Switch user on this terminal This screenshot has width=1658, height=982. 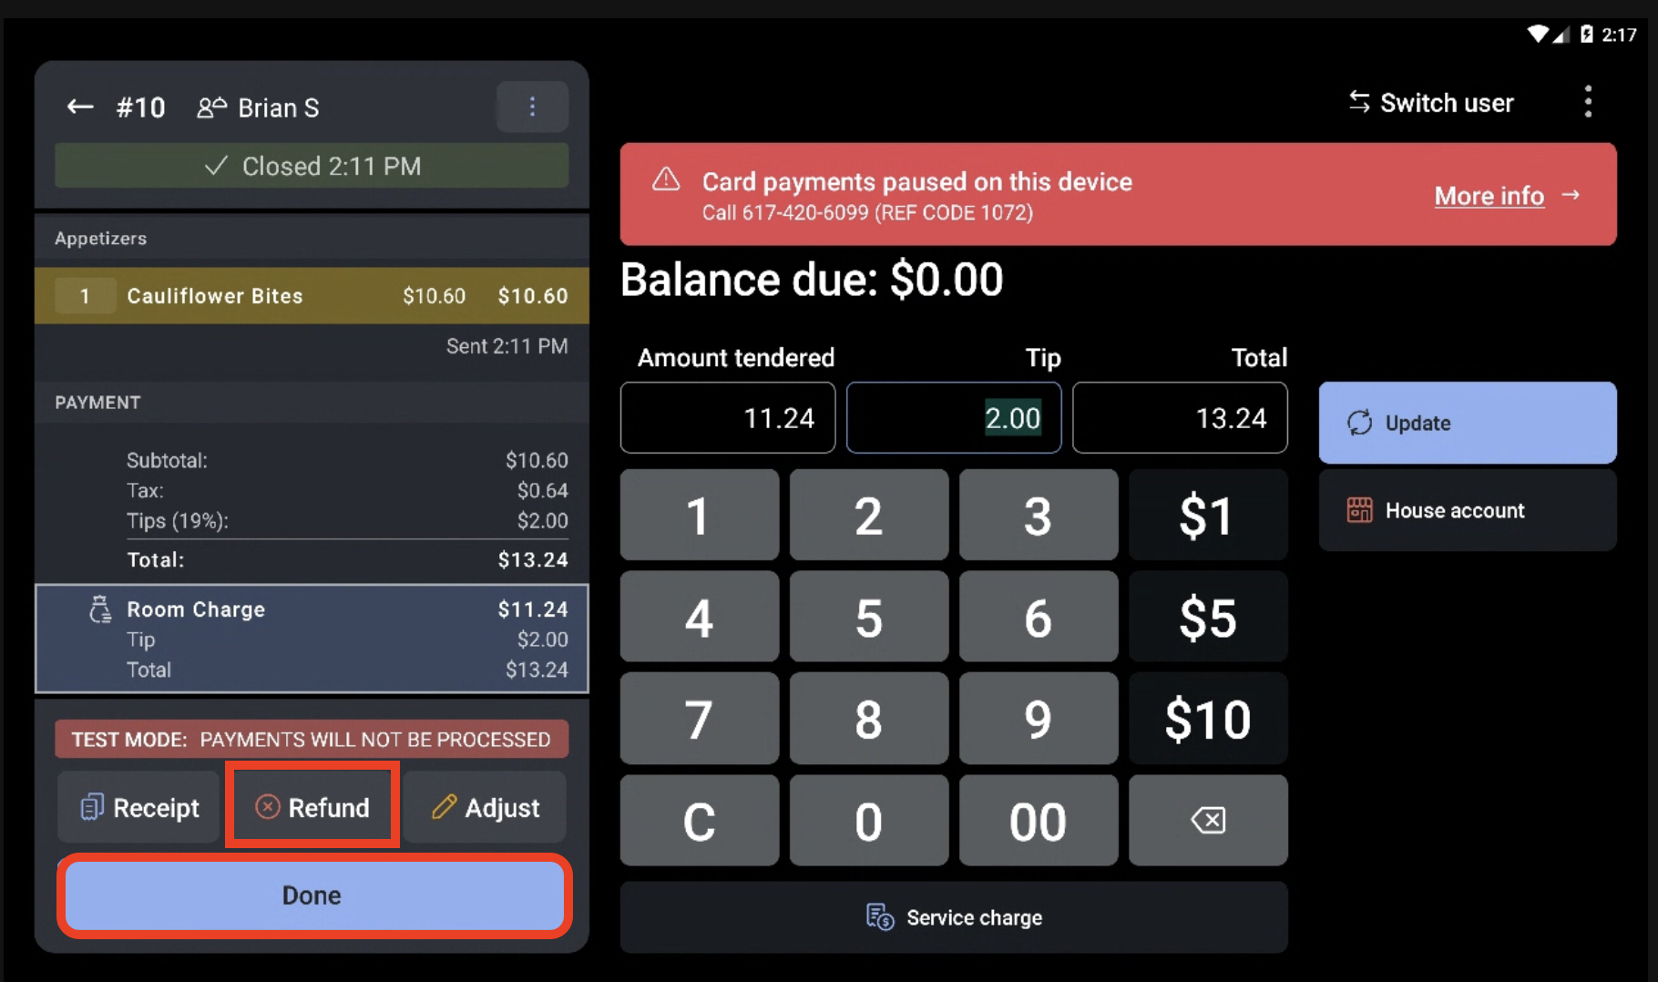[x=1429, y=103]
